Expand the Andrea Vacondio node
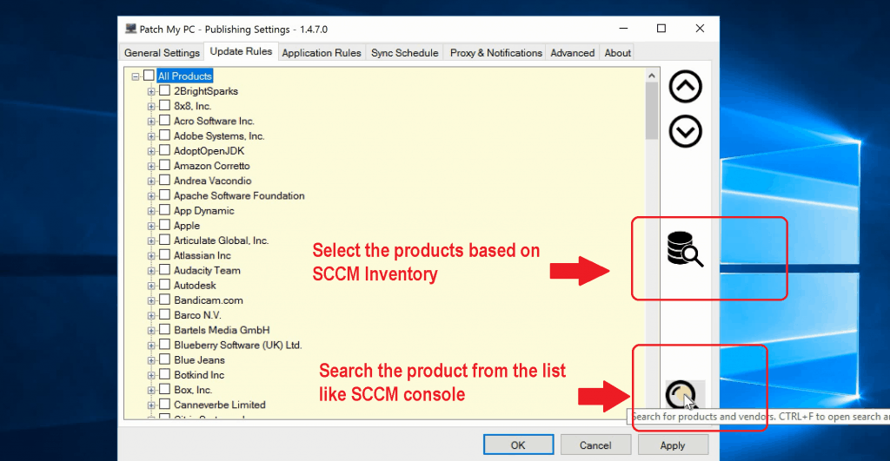The image size is (890, 461). [x=151, y=181]
